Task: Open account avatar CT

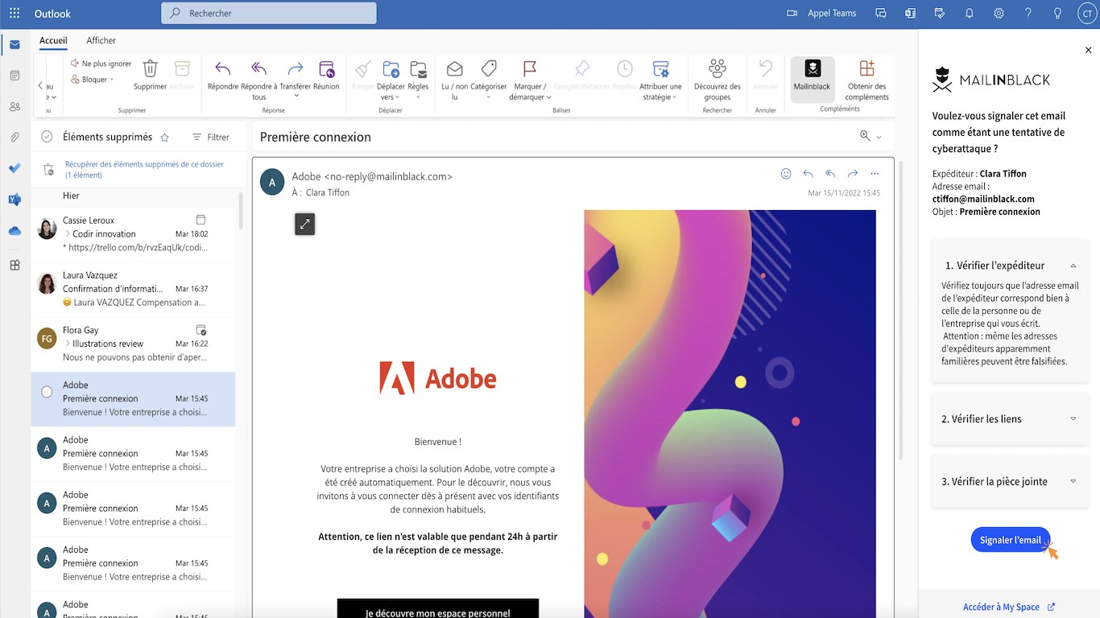Action: (1087, 13)
